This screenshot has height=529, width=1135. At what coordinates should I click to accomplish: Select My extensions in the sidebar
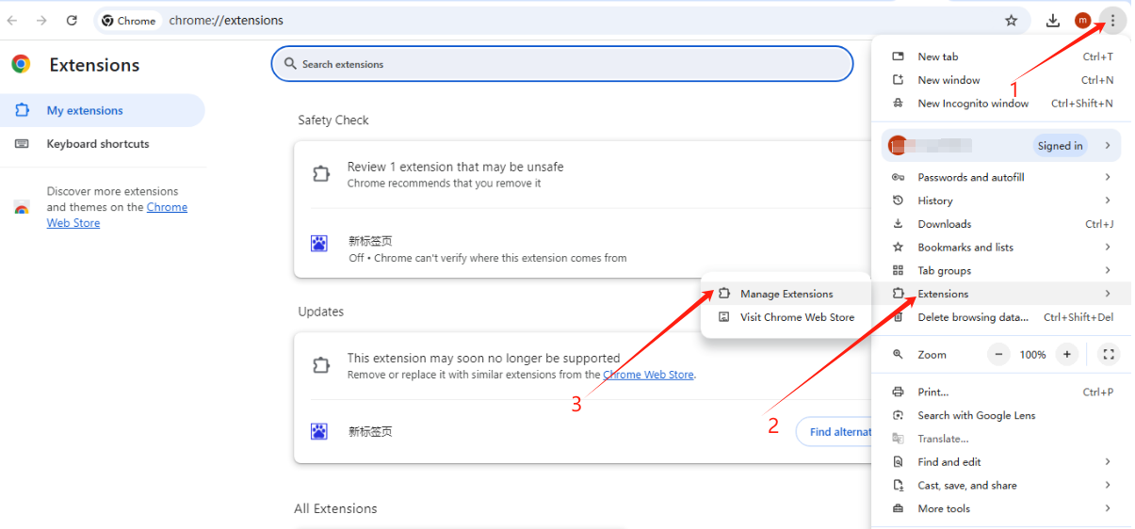pyautogui.click(x=102, y=110)
